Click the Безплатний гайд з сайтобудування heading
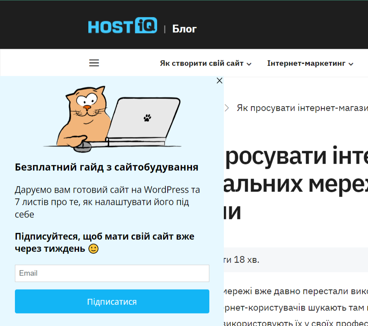 tap(106, 168)
